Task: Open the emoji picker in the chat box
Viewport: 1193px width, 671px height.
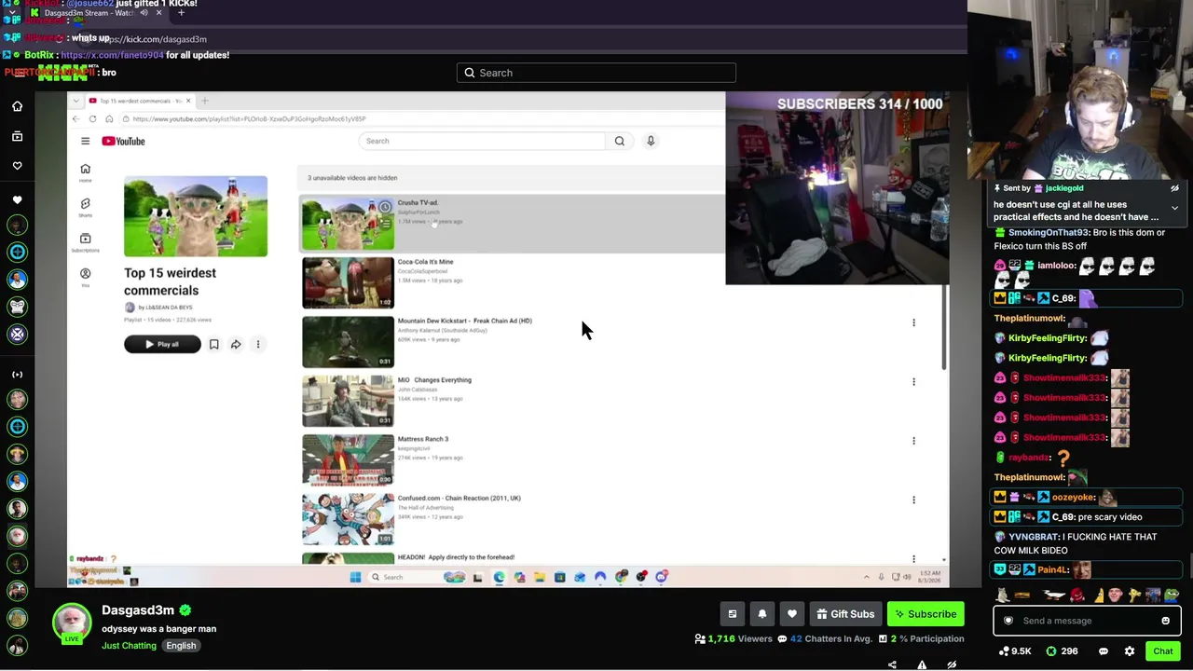Action: [1165, 621]
